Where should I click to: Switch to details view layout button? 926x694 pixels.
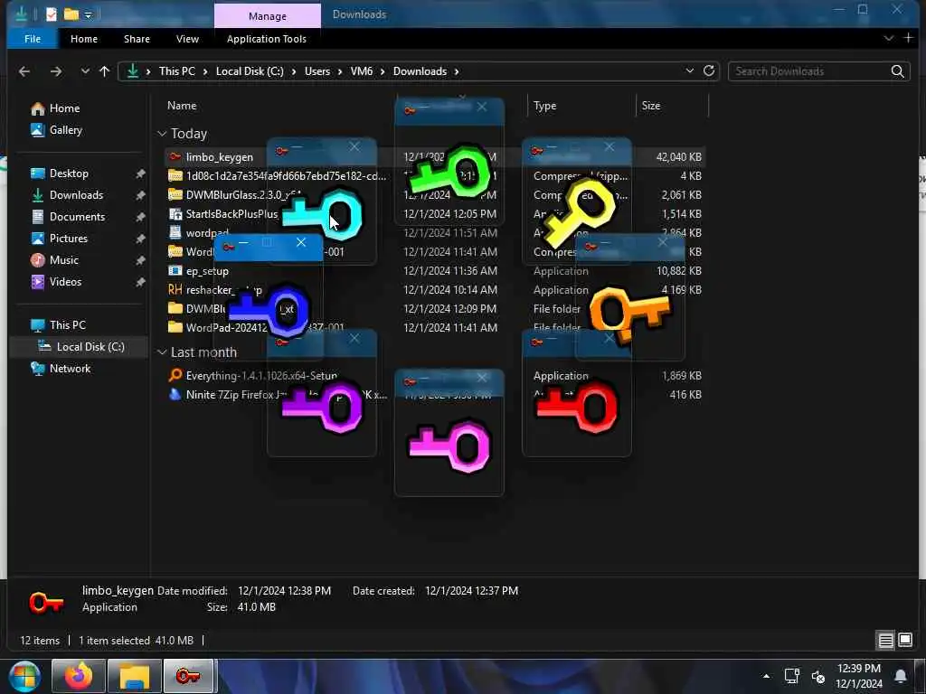[x=885, y=641]
